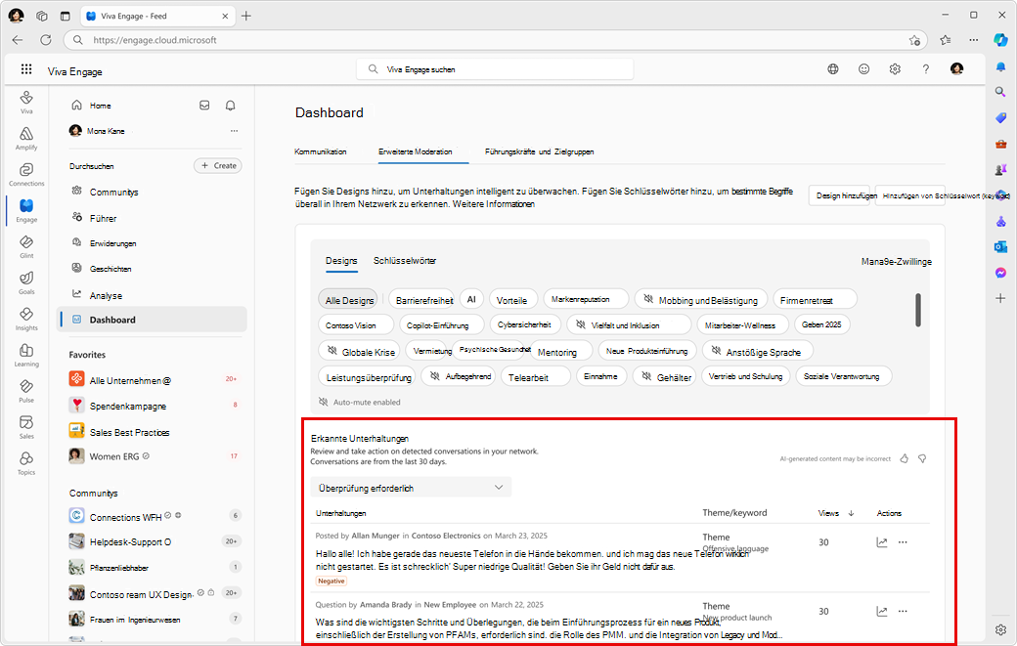Open more actions for Amanda Brady's question
This screenshot has width=1017, height=646.
(903, 611)
